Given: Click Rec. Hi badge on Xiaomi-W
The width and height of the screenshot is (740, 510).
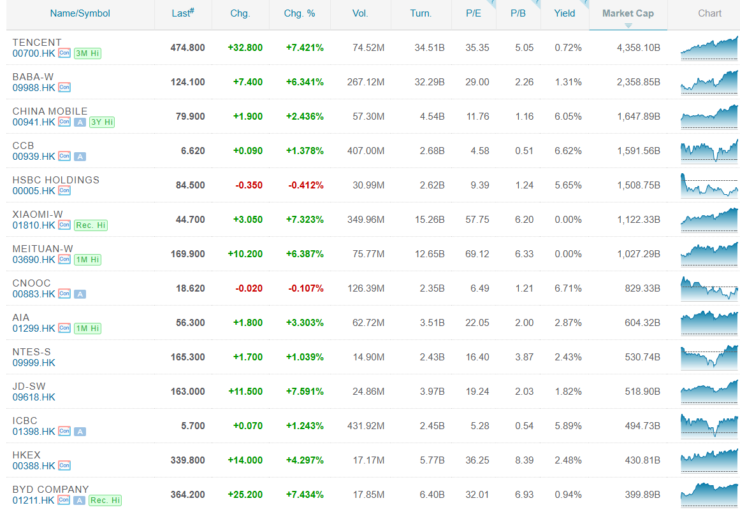Looking at the screenshot, I should coord(91,226).
